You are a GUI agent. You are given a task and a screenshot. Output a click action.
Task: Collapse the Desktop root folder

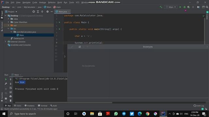point(6,16)
